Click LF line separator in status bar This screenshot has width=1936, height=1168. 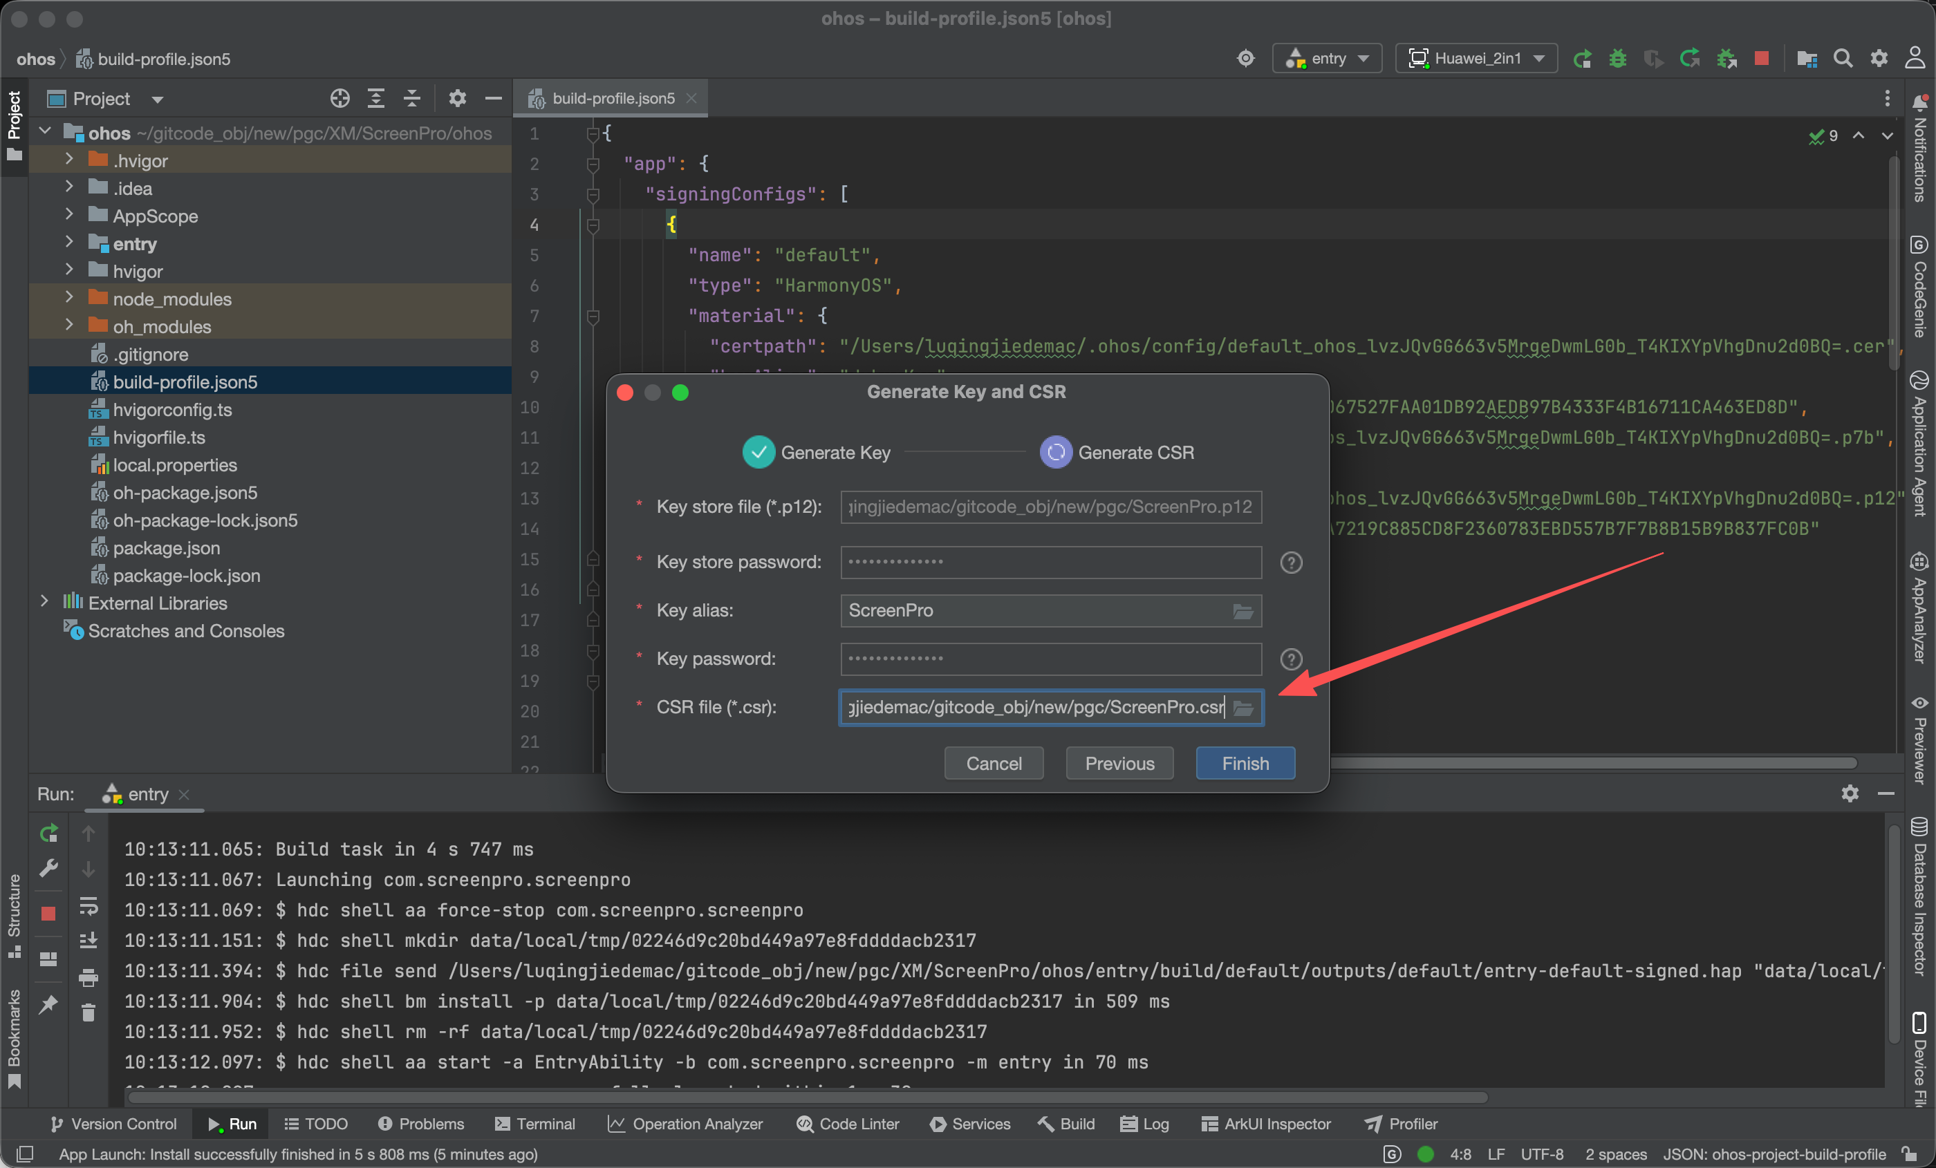(x=1496, y=1154)
